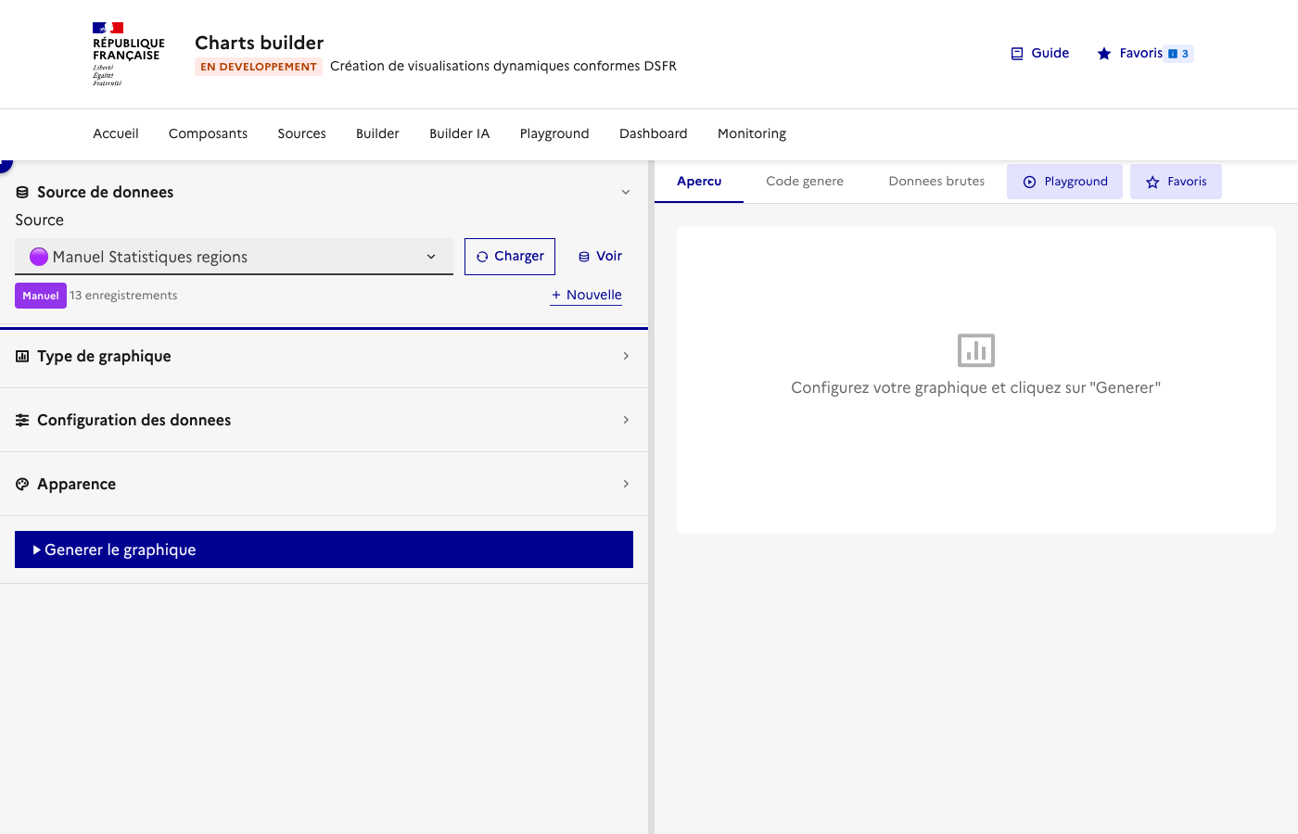Click Generer le graphique

pos(323,549)
